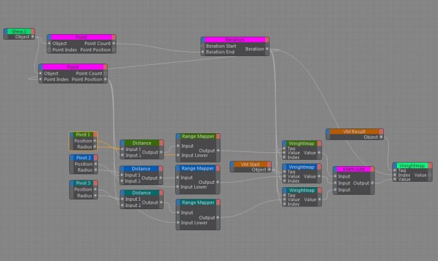Select the green Range Mapper node title
This screenshot has height=261, width=438.
[x=198, y=137]
